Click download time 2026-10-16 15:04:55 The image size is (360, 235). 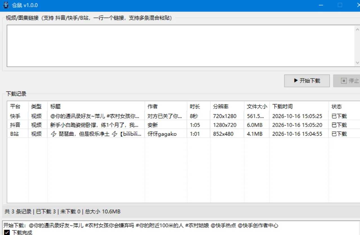[x=297, y=134]
